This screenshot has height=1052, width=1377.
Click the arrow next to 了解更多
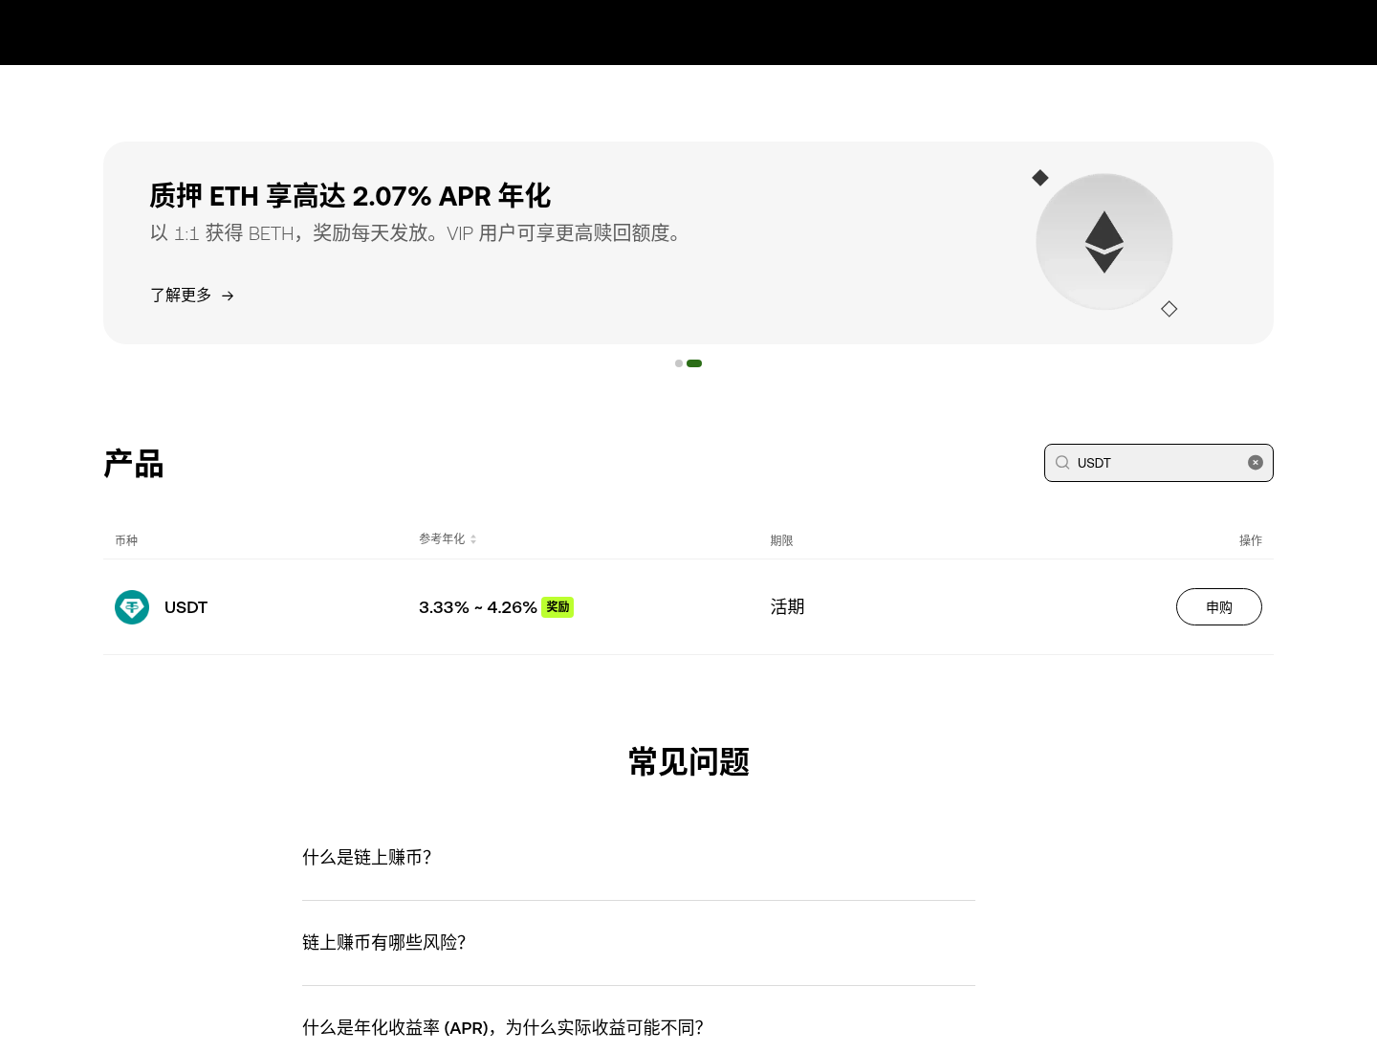tap(228, 296)
